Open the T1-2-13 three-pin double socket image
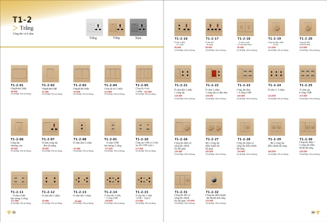The height and width of the screenshot is (222, 327). click(82, 180)
